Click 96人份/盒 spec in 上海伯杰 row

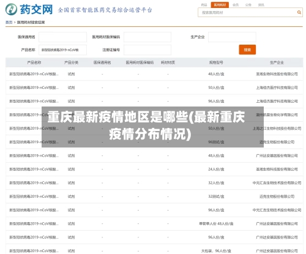(x=216, y=101)
